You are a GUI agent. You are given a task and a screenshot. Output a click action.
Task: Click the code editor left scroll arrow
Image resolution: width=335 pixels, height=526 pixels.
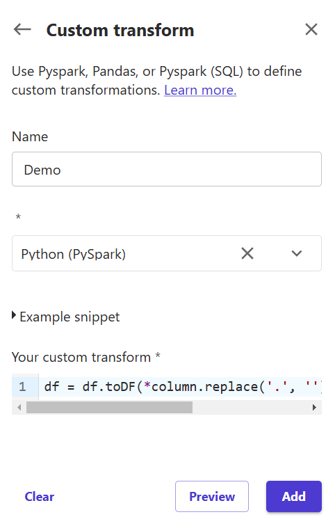(x=19, y=408)
